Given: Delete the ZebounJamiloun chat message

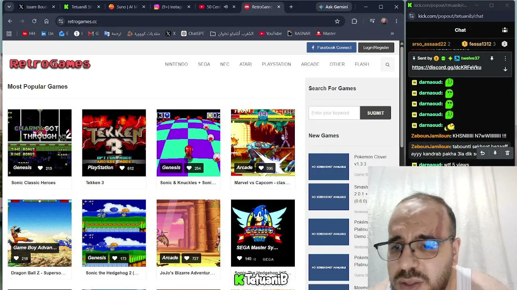Looking at the screenshot, I should [507, 153].
